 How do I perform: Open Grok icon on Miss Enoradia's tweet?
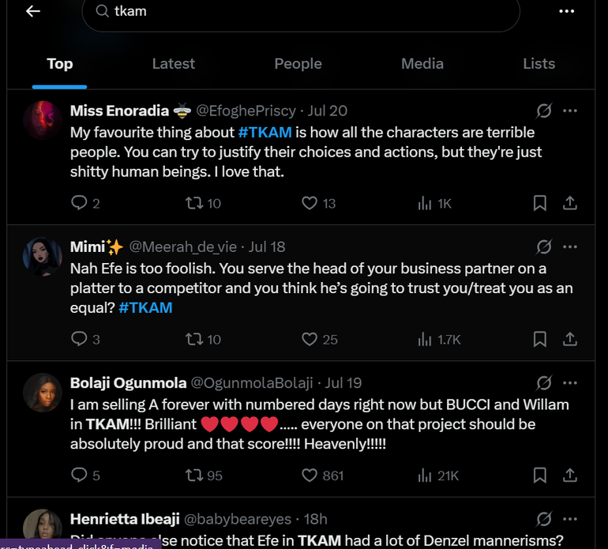543,111
